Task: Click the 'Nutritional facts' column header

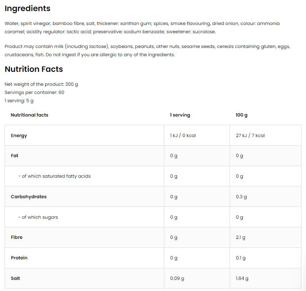Action: (30, 115)
